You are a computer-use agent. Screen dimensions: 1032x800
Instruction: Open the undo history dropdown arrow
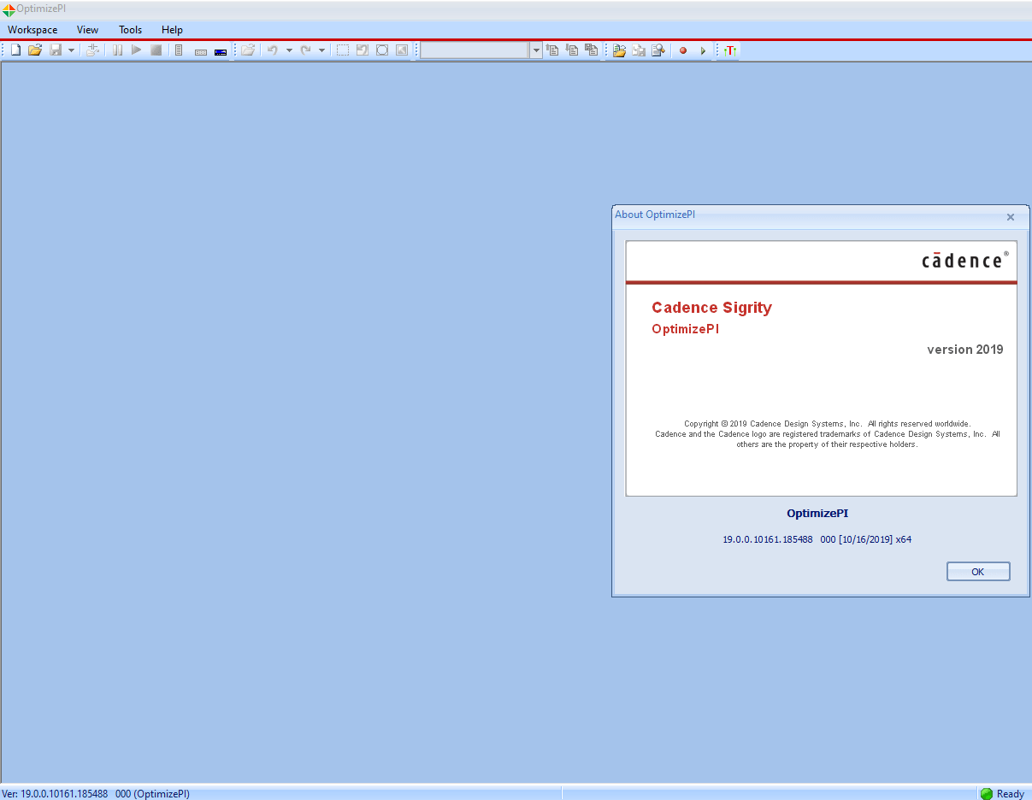[x=289, y=50]
